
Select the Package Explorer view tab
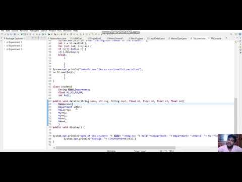click(14, 38)
